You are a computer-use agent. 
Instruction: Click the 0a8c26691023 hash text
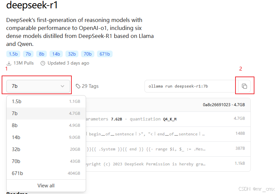click(217, 105)
